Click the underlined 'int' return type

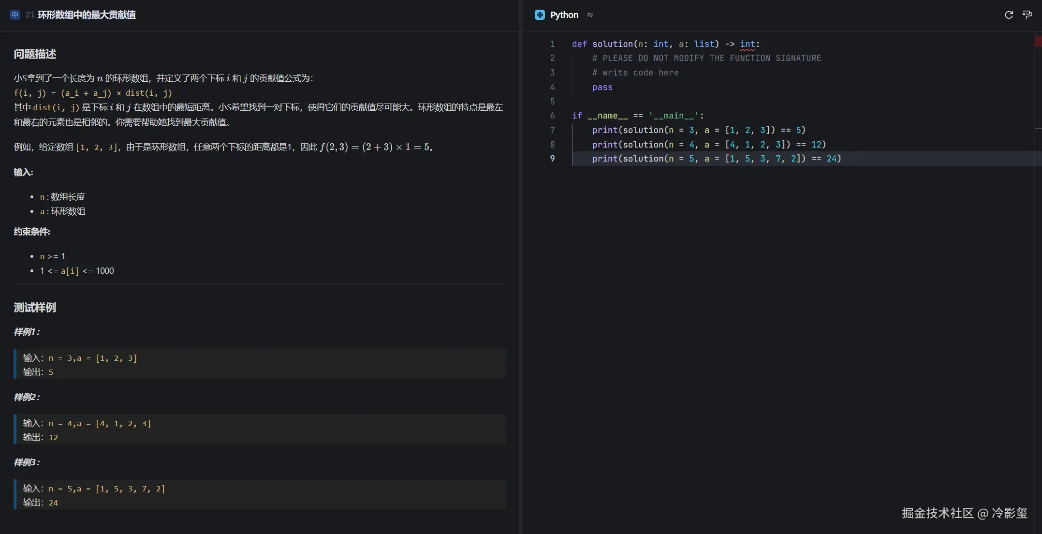747,44
